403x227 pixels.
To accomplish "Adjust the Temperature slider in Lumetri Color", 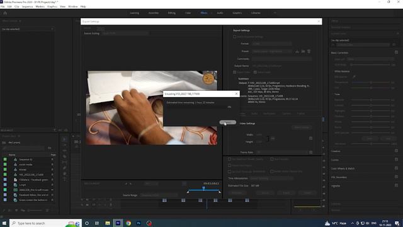I will (x=371, y=83).
